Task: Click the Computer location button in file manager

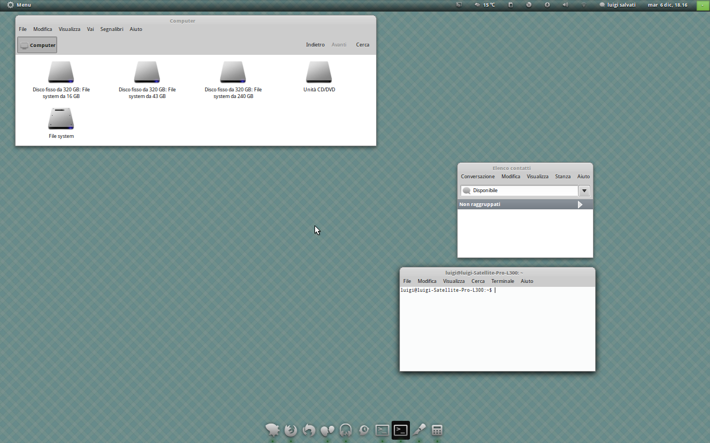Action: tap(37, 45)
